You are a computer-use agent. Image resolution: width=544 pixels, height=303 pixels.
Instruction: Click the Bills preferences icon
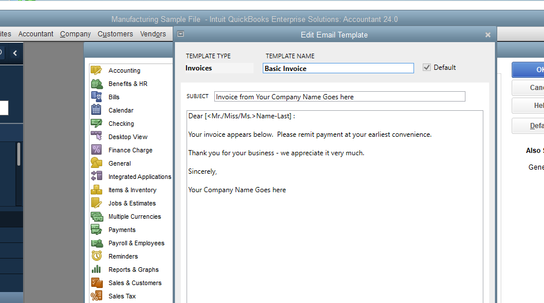[x=96, y=97]
